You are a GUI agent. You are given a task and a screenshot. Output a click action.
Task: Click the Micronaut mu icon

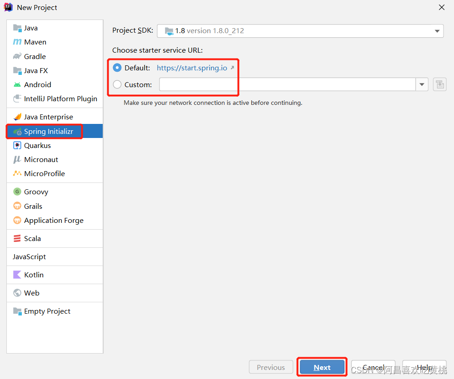17,160
